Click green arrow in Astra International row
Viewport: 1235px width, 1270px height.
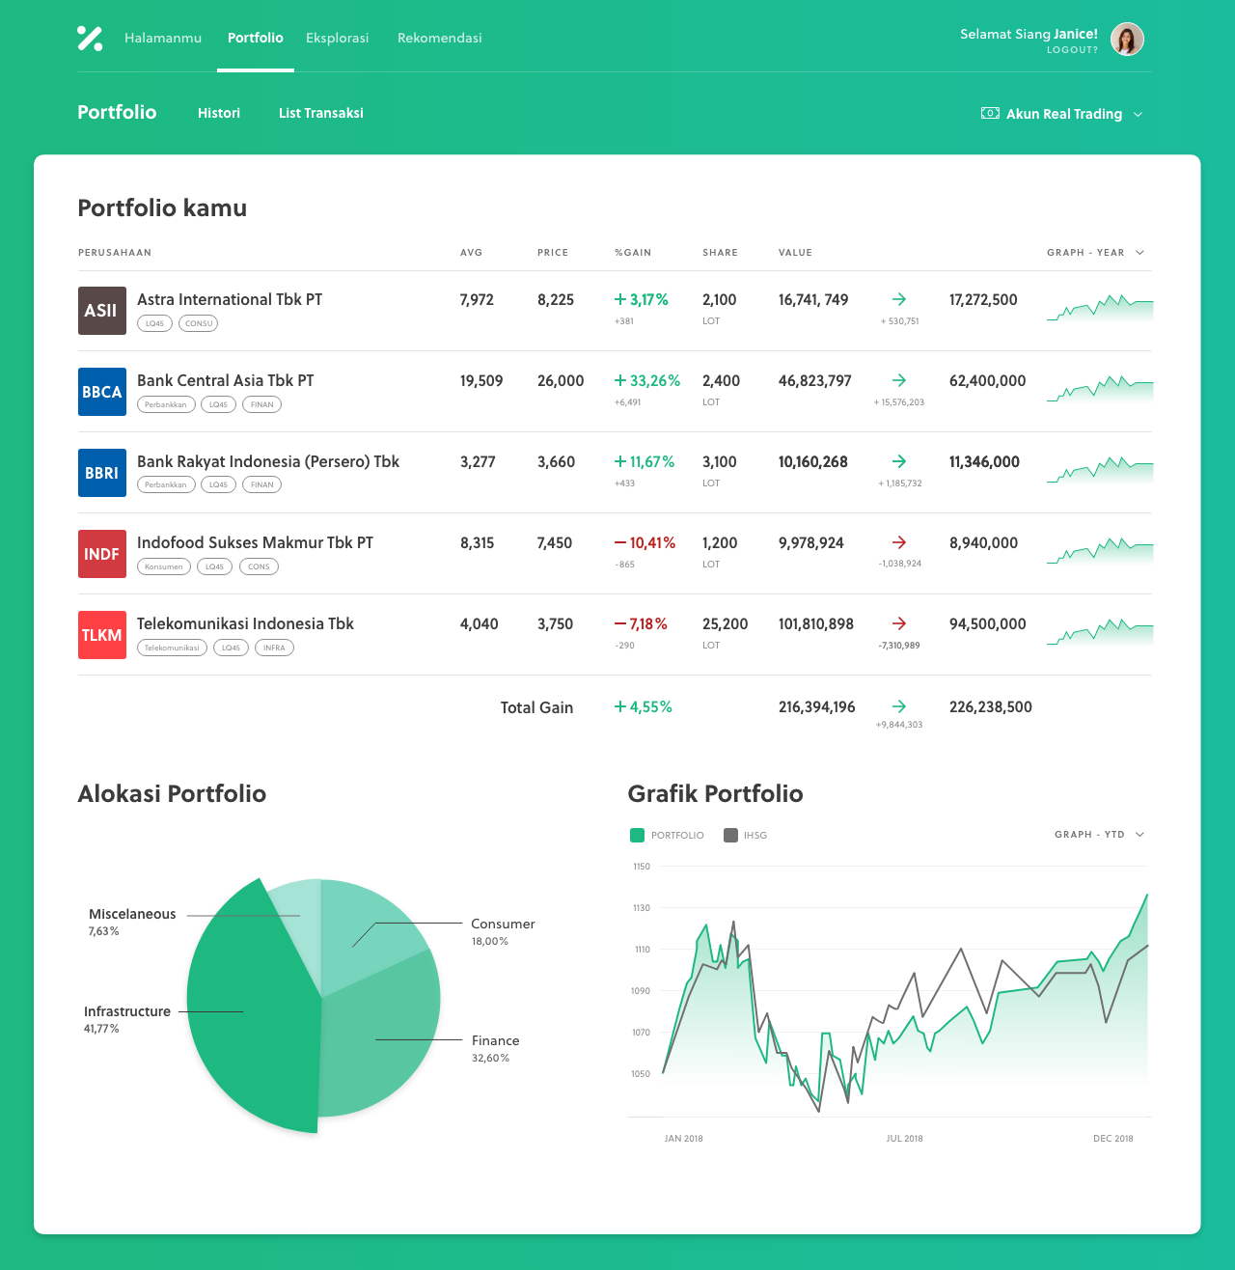click(899, 299)
